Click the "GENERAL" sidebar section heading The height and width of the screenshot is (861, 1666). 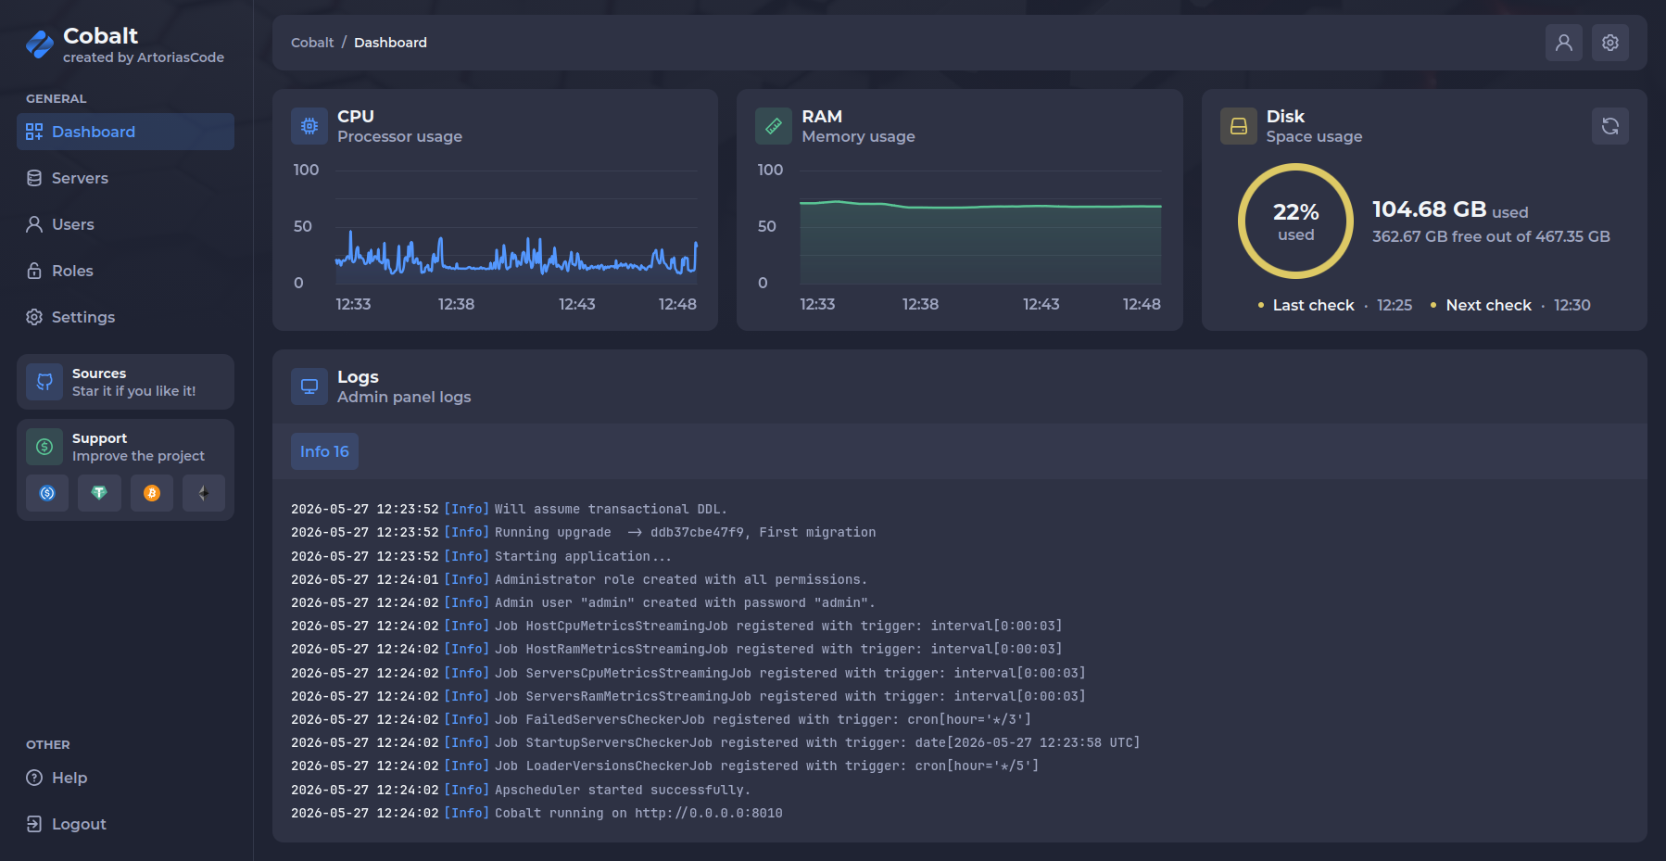(57, 98)
